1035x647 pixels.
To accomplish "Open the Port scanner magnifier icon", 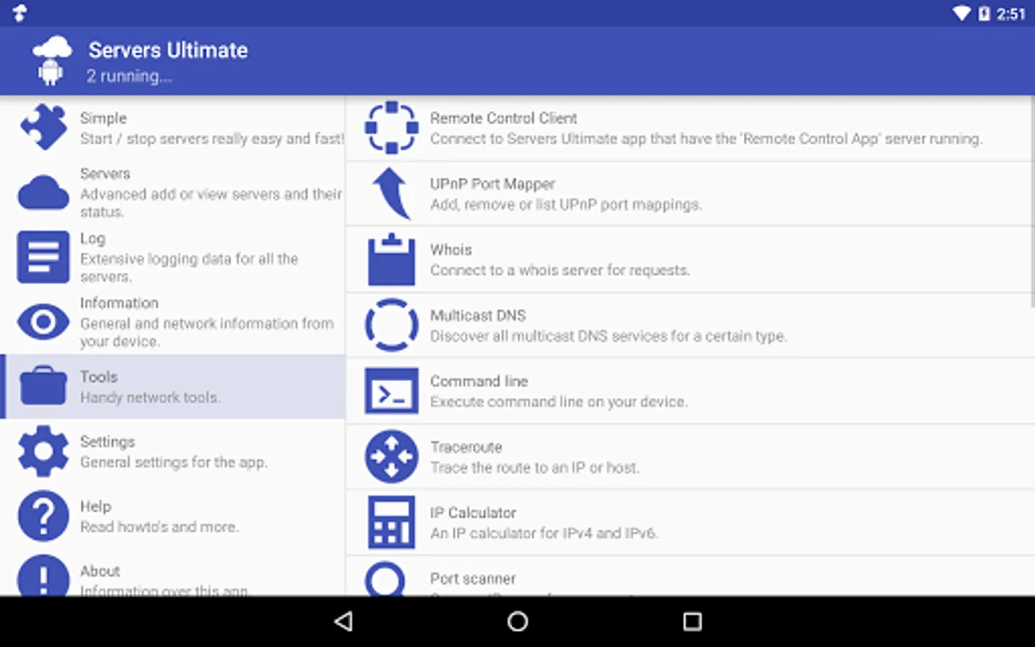I will click(x=387, y=579).
